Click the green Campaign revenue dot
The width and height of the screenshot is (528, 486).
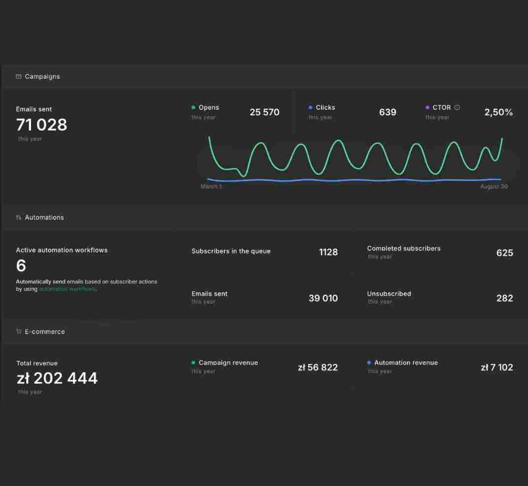click(193, 363)
